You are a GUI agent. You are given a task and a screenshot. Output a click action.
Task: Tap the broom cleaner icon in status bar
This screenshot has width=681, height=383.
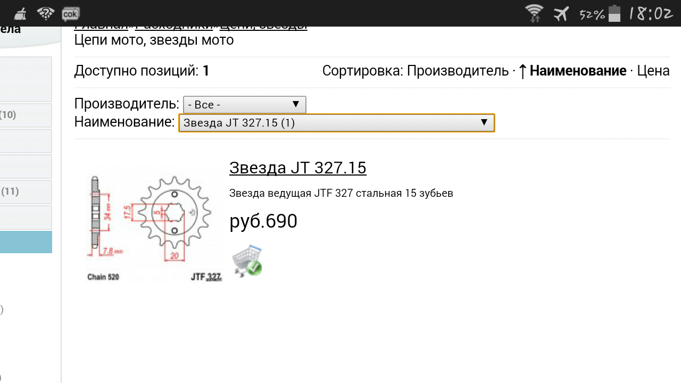[20, 13]
